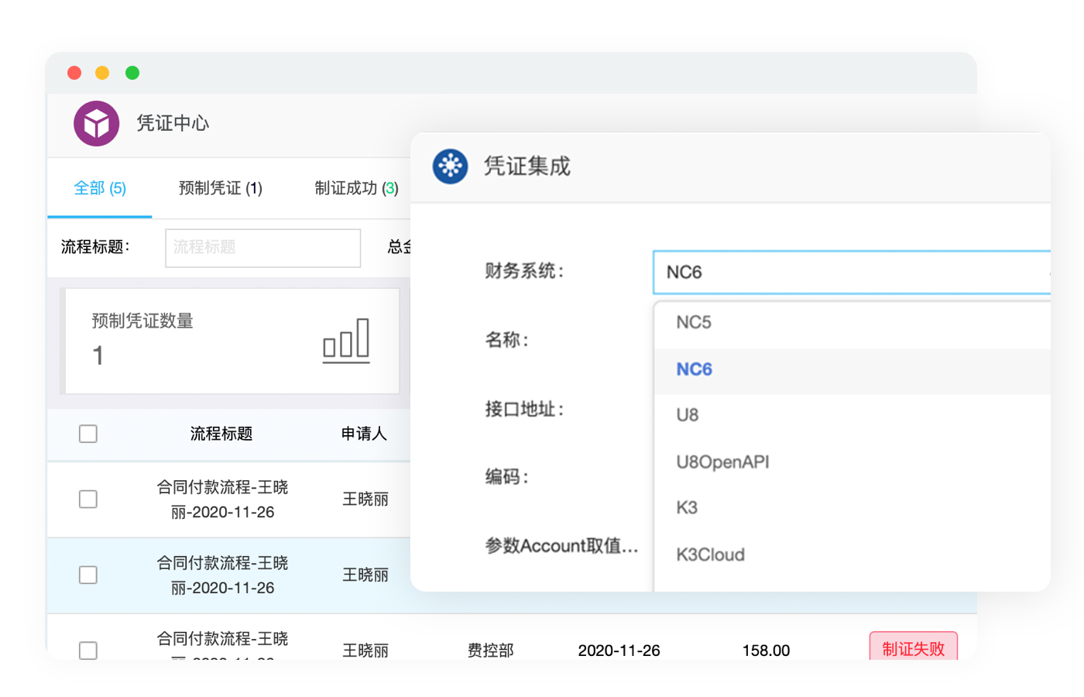Click applicant 王晓丽 in the highlighted row

point(365,575)
